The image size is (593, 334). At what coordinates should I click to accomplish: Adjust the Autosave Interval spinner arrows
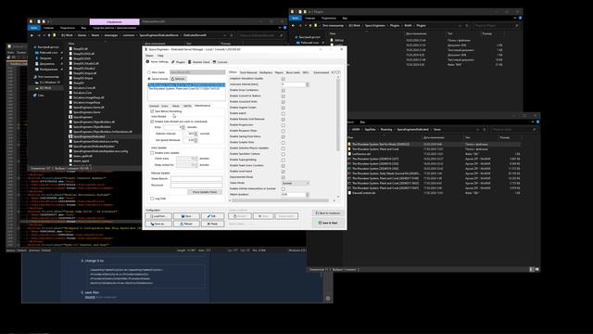point(307,84)
